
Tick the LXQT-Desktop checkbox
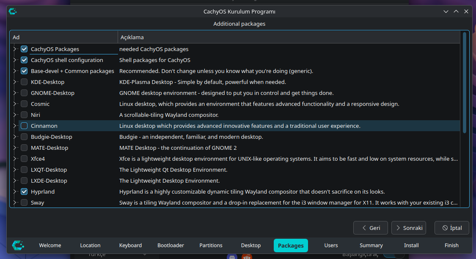click(x=24, y=170)
